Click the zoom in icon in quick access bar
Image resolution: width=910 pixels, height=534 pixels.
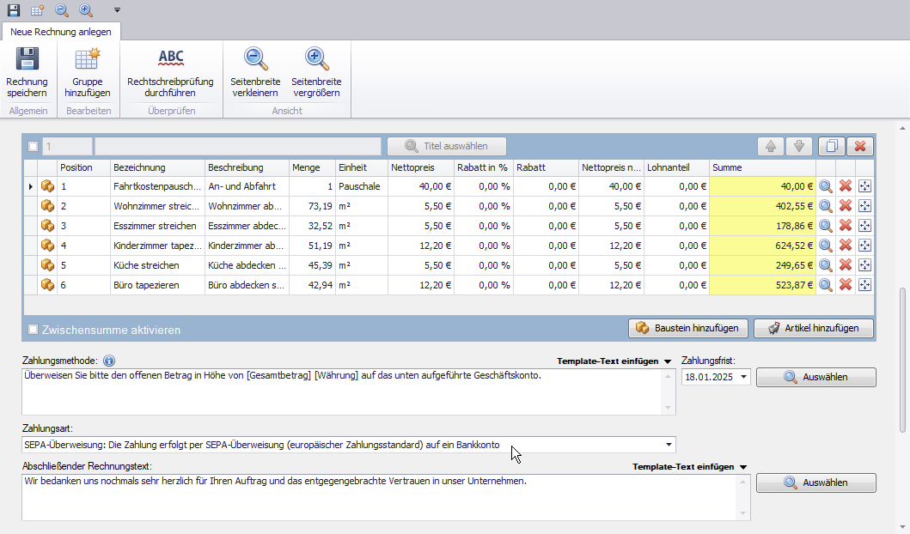point(86,9)
